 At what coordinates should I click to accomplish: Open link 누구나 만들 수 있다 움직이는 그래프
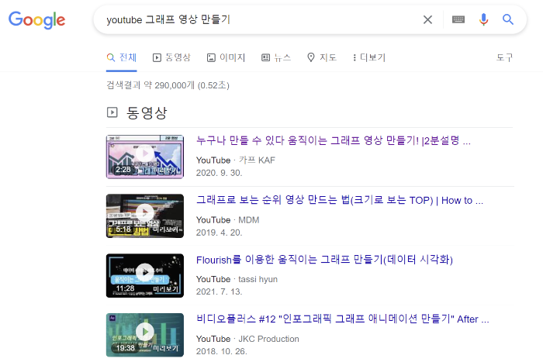333,140
